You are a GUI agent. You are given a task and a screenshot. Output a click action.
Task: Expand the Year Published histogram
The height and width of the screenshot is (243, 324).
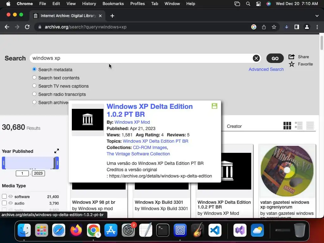click(x=56, y=151)
